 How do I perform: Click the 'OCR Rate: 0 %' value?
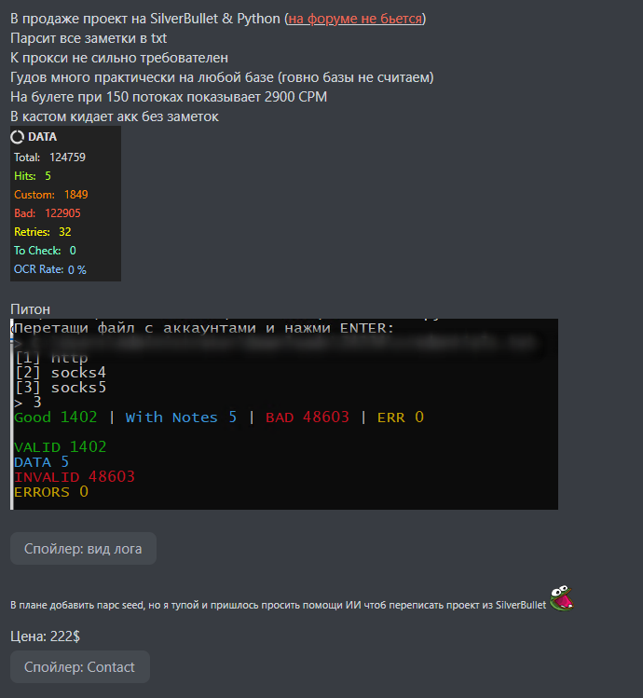coord(50,269)
